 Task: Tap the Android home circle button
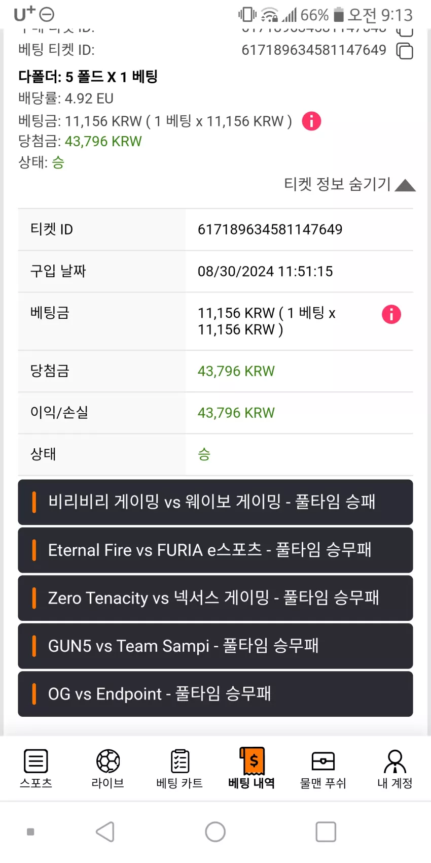point(215,832)
